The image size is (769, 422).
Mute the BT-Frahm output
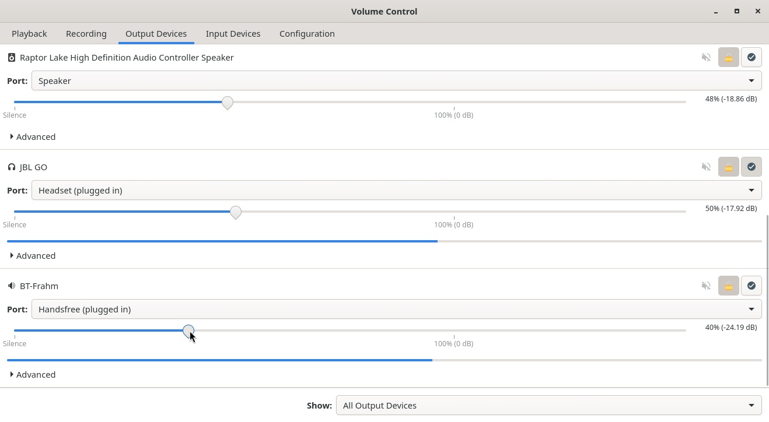pos(706,286)
